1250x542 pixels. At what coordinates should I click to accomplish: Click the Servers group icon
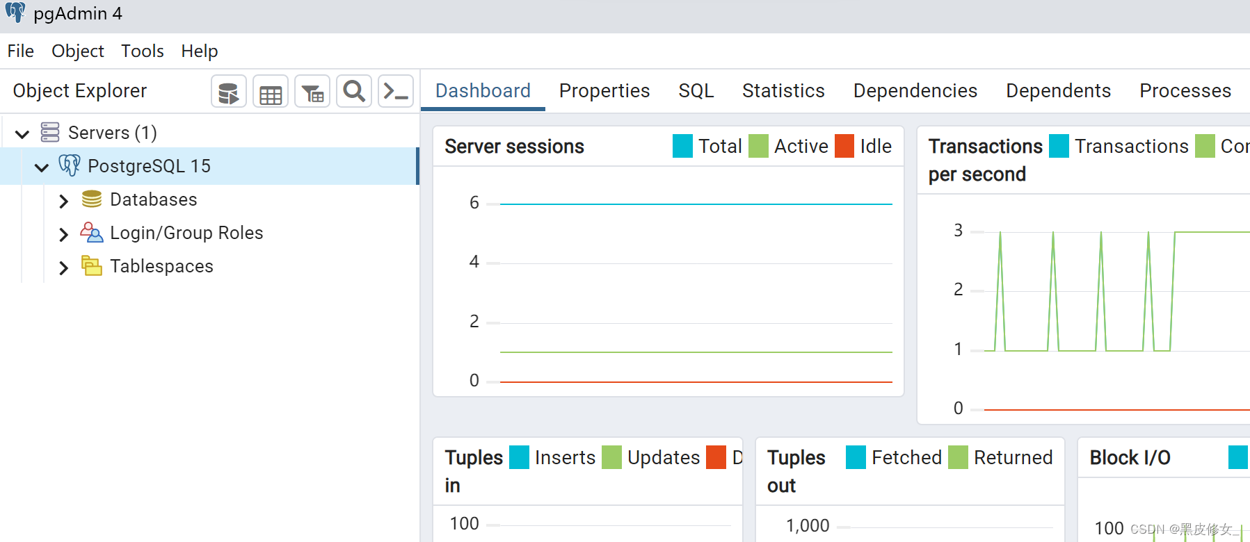50,132
